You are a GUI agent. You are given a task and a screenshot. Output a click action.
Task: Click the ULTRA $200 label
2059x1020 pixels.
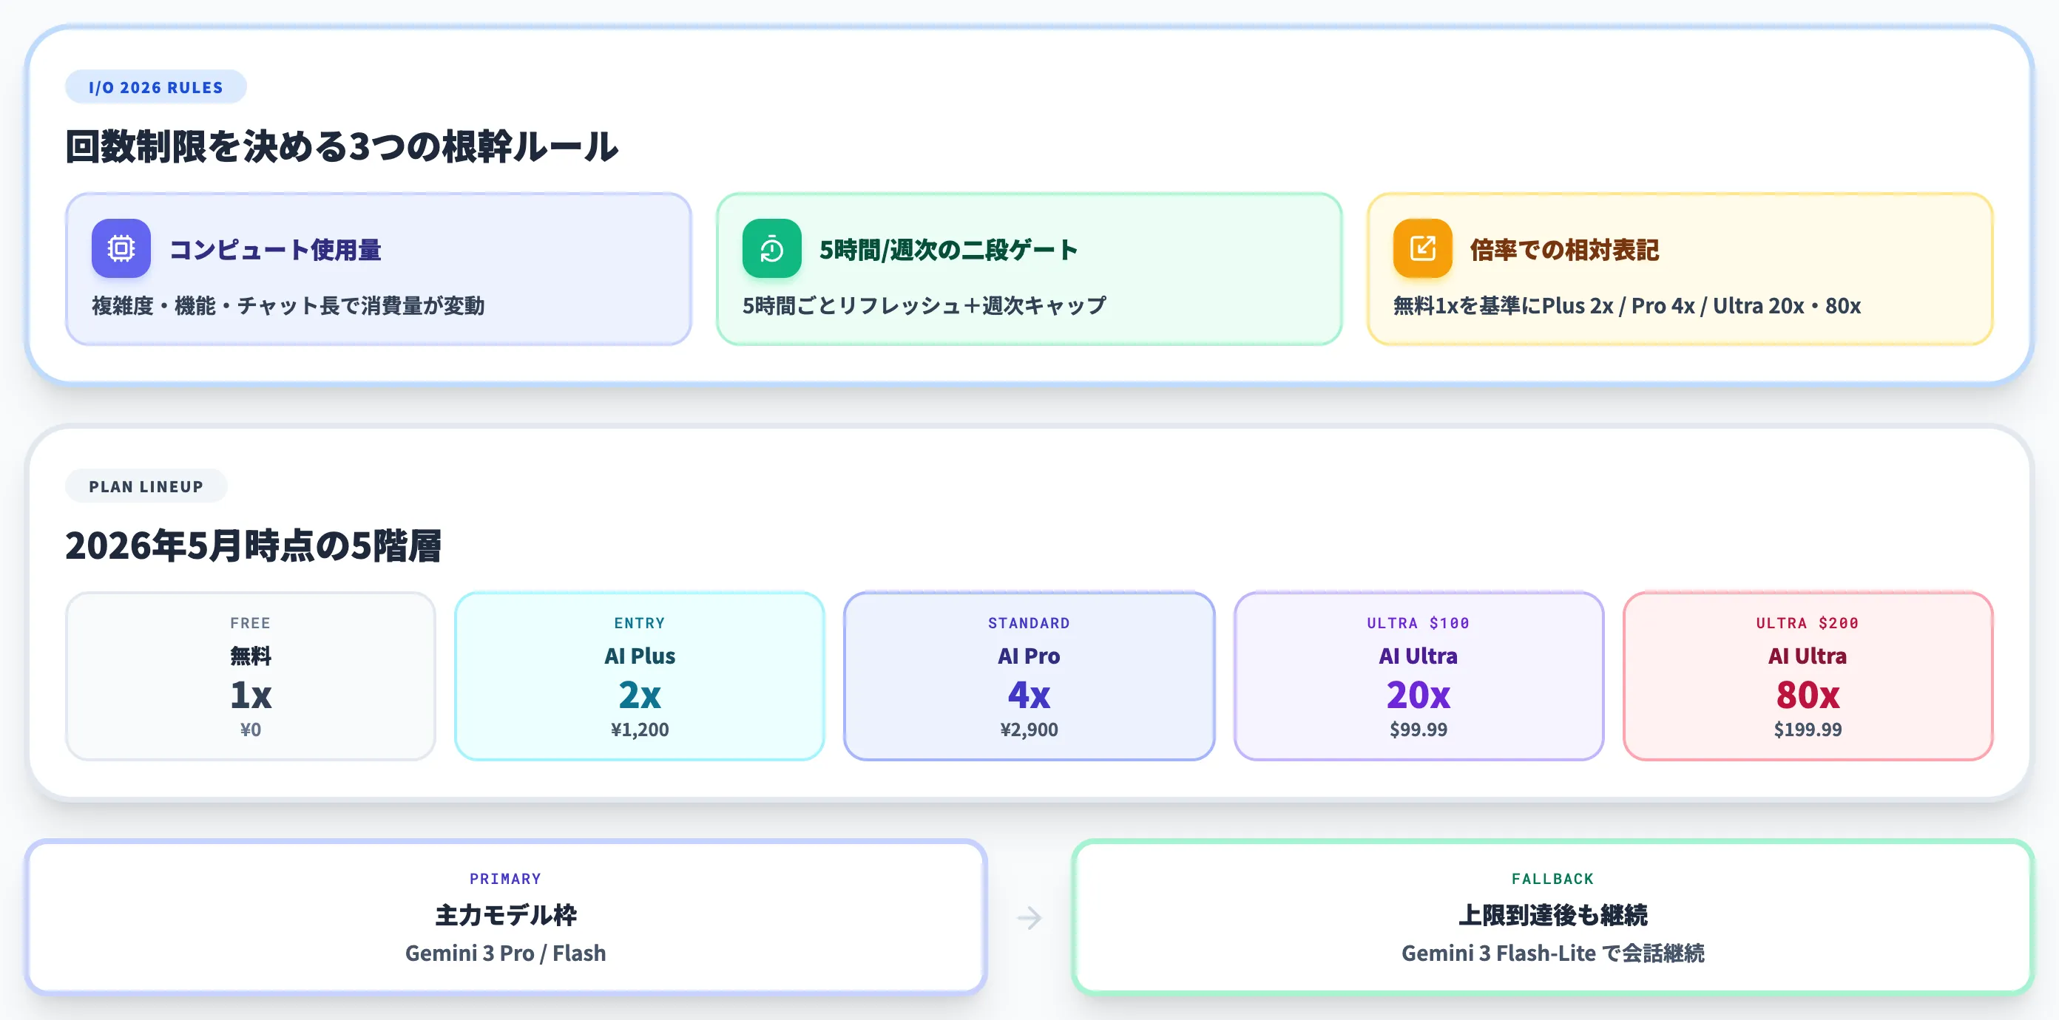click(1808, 623)
